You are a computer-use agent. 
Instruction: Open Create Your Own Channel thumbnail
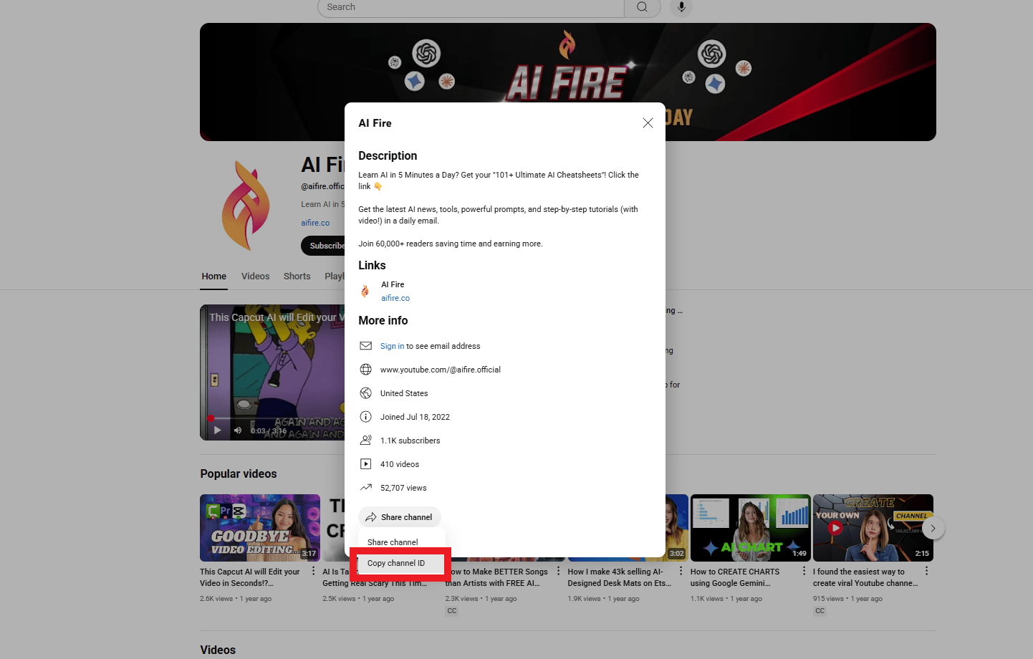[x=873, y=528]
